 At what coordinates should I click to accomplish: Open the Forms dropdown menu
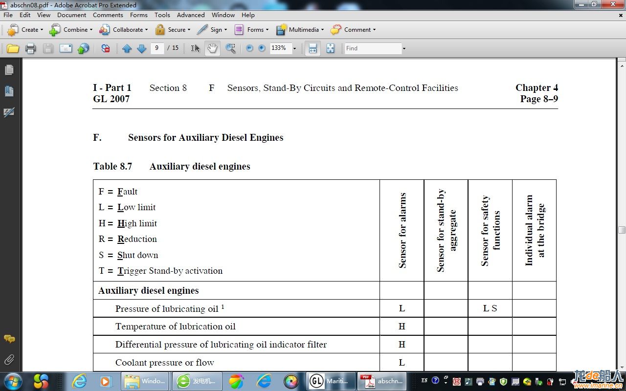click(251, 30)
